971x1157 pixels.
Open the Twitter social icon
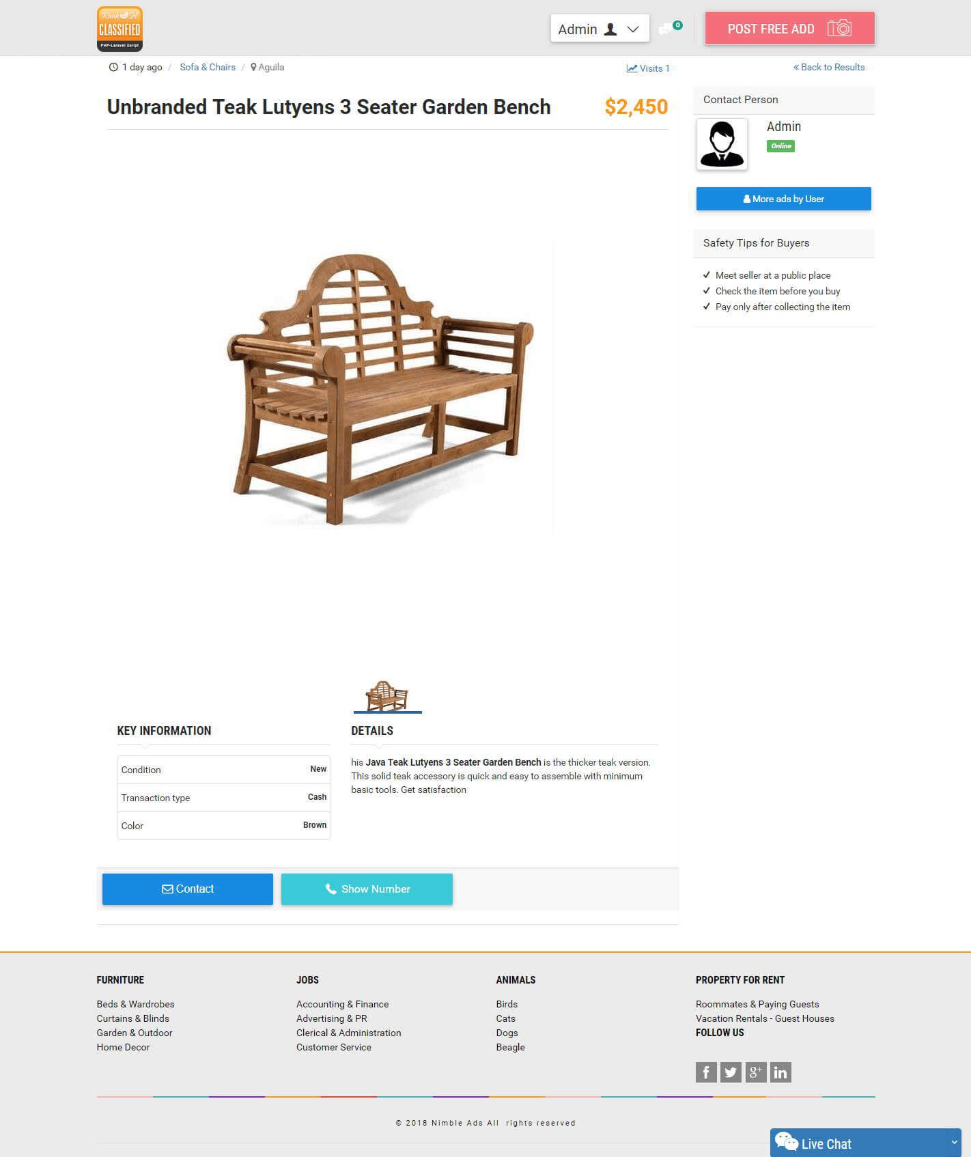[731, 1072]
